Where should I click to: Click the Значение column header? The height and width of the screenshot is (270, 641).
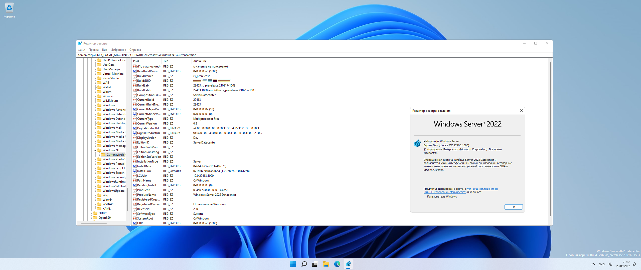point(228,61)
